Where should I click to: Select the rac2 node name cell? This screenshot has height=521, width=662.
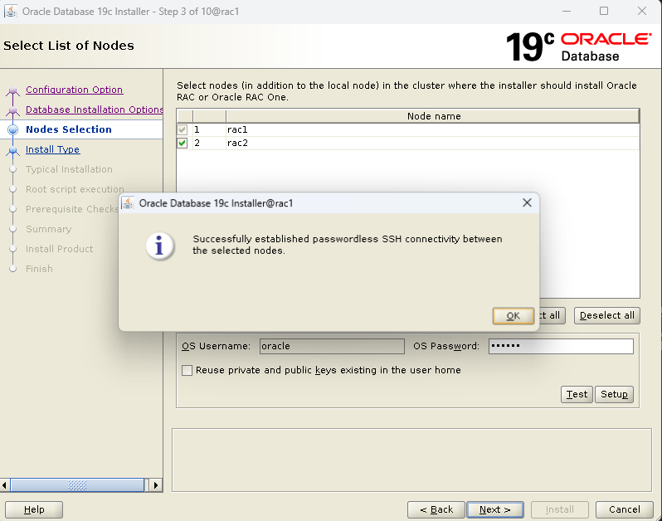click(433, 144)
